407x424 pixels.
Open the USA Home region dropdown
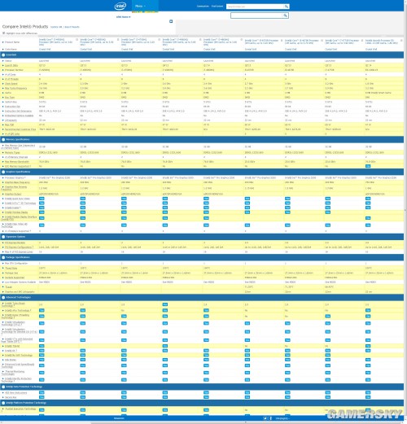coord(124,17)
